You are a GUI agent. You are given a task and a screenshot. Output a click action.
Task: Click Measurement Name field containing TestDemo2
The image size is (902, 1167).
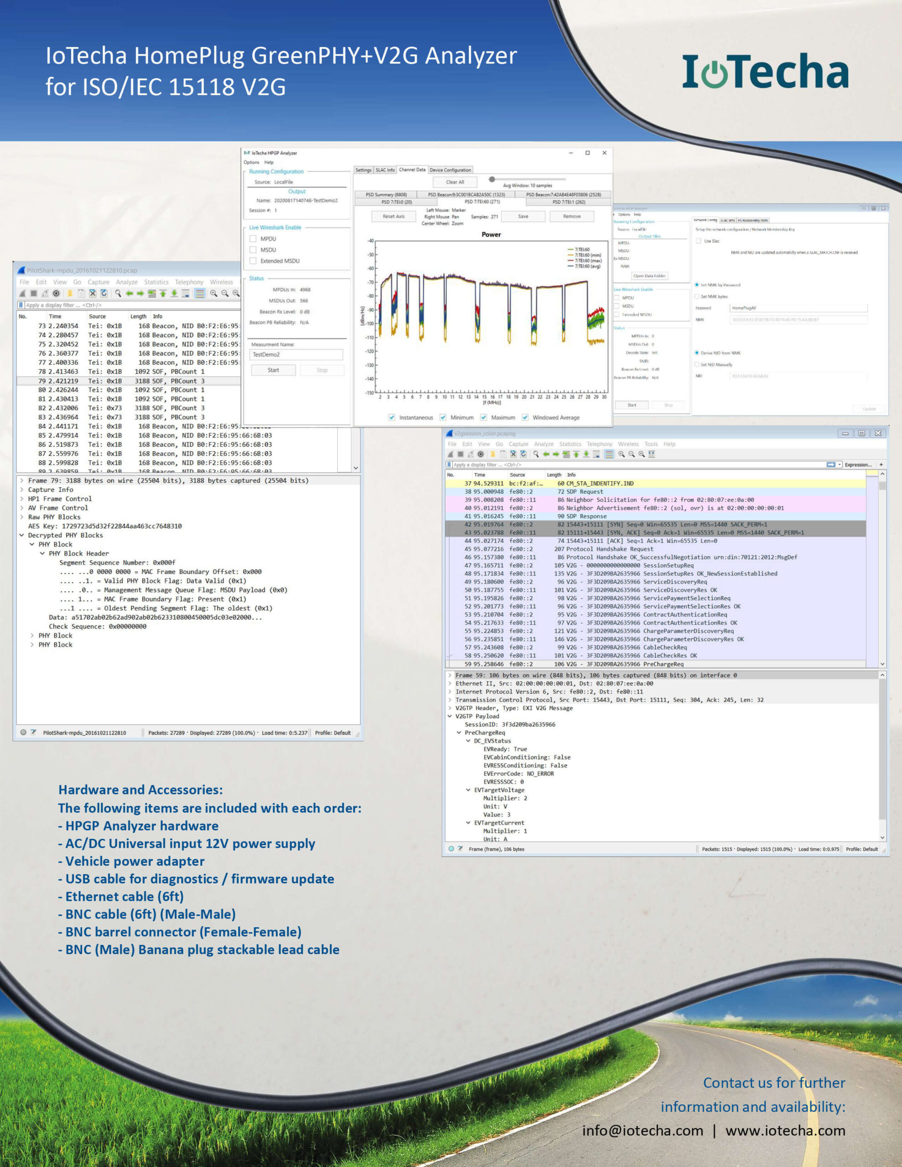(297, 355)
